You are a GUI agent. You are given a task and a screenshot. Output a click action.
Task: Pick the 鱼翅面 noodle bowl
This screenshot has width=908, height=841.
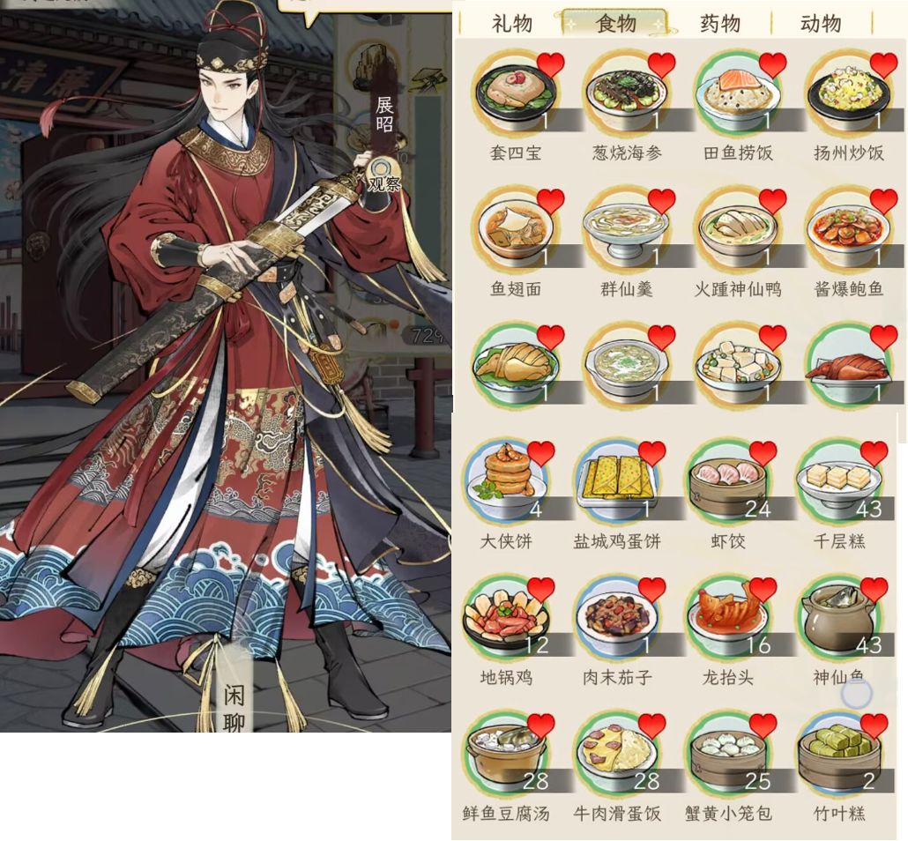click(516, 229)
